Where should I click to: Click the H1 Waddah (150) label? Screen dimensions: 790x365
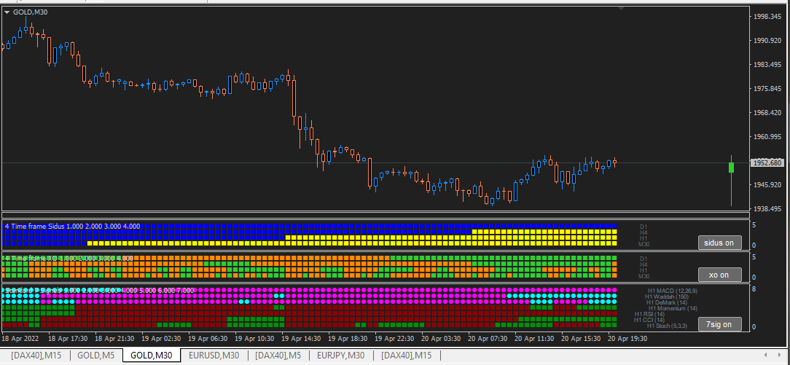point(667,297)
